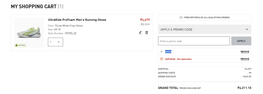Delete the item using trash icon
The width and height of the screenshot is (263, 94).
coord(147,32)
